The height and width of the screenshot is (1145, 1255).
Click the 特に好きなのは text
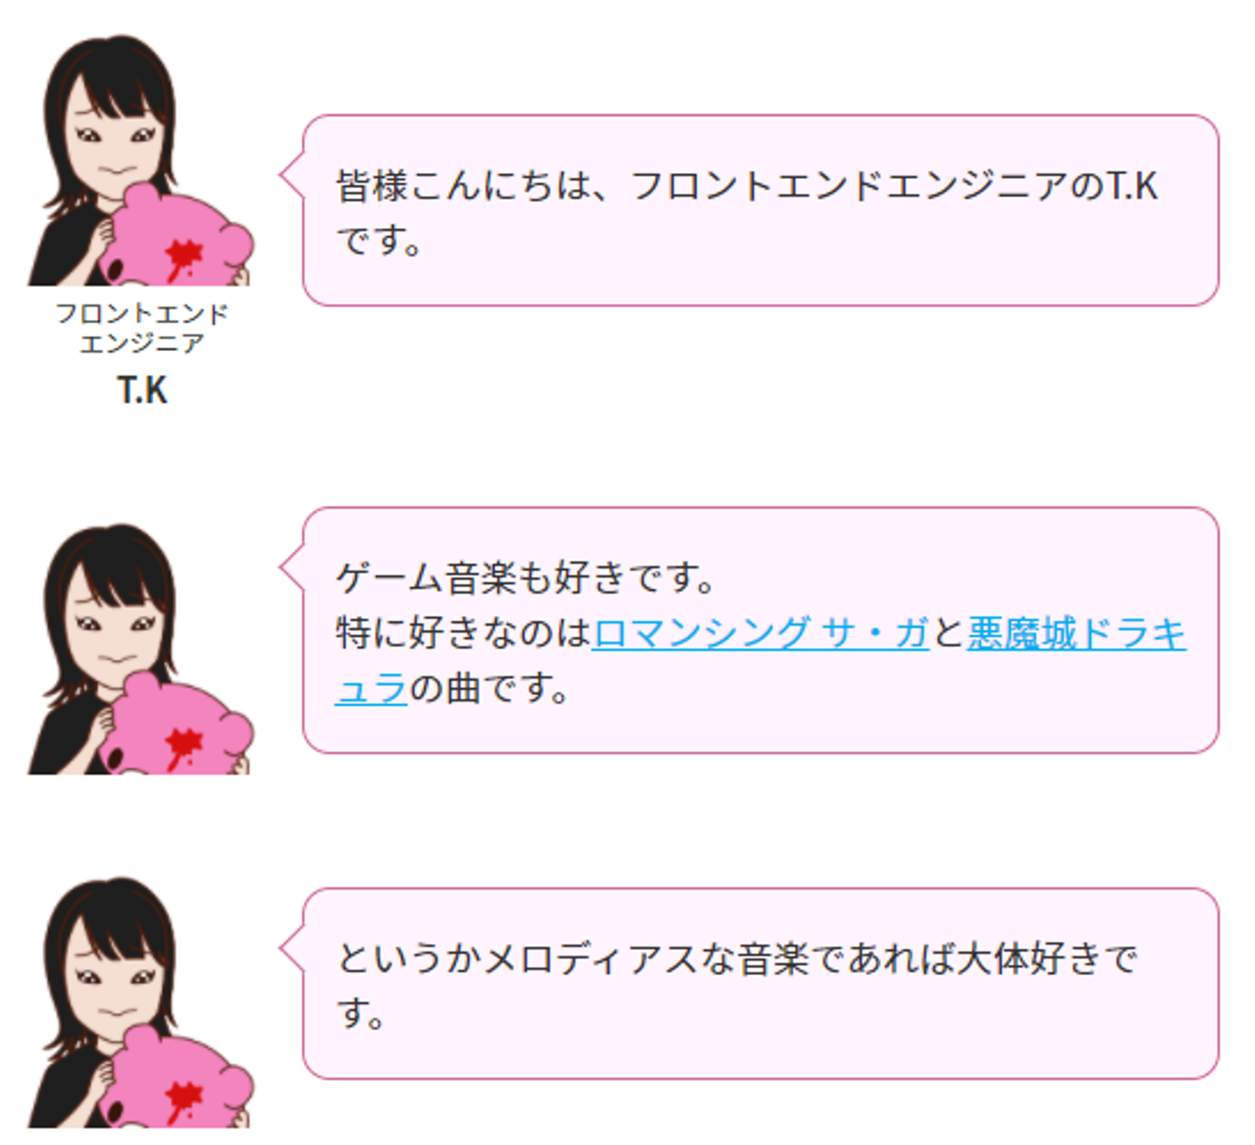click(x=464, y=633)
